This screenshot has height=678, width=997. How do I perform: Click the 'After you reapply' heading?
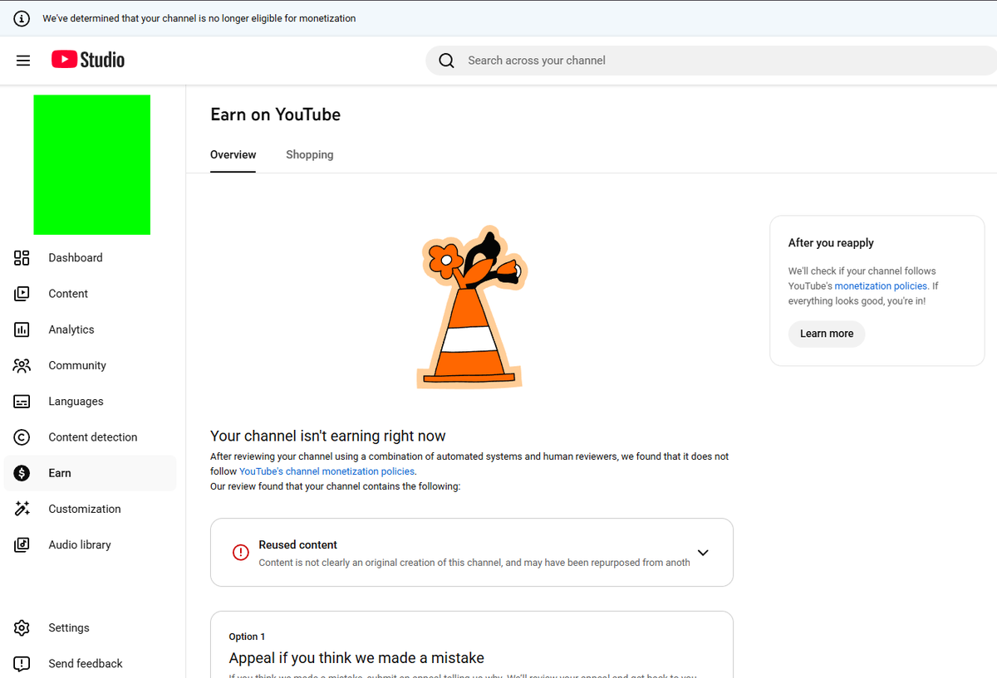click(x=831, y=243)
